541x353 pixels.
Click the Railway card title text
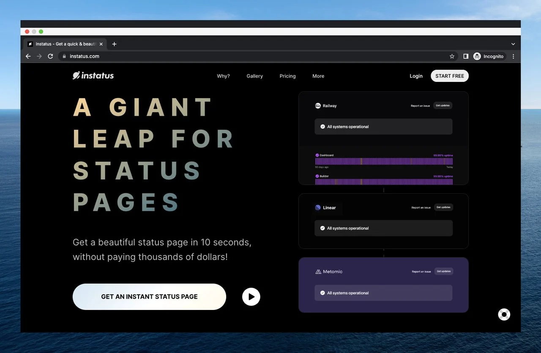click(330, 106)
